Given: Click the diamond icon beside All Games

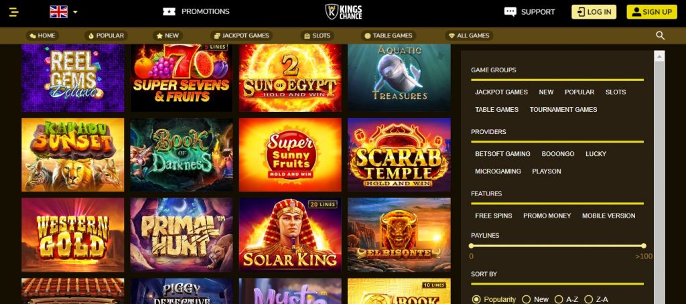Looking at the screenshot, I should (x=452, y=36).
